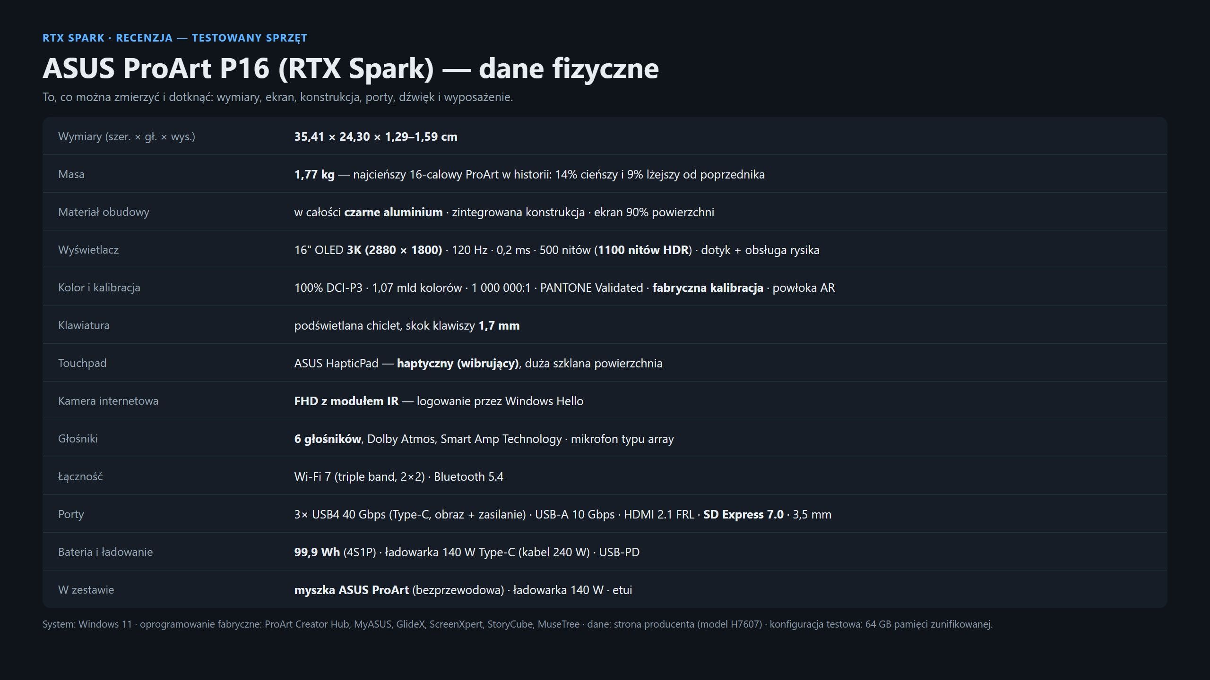Click the bold '1100 nitów HDR' text
The image size is (1210, 680).
coord(643,250)
